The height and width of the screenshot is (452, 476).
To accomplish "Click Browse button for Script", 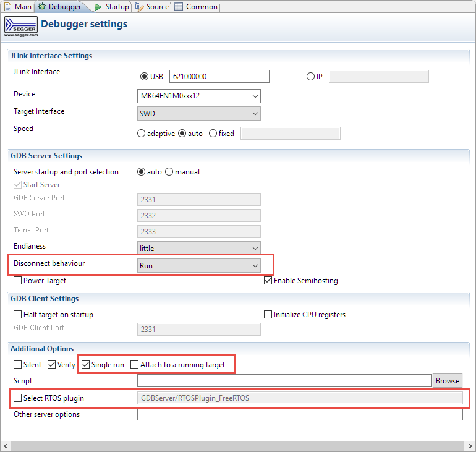I will tap(447, 381).
